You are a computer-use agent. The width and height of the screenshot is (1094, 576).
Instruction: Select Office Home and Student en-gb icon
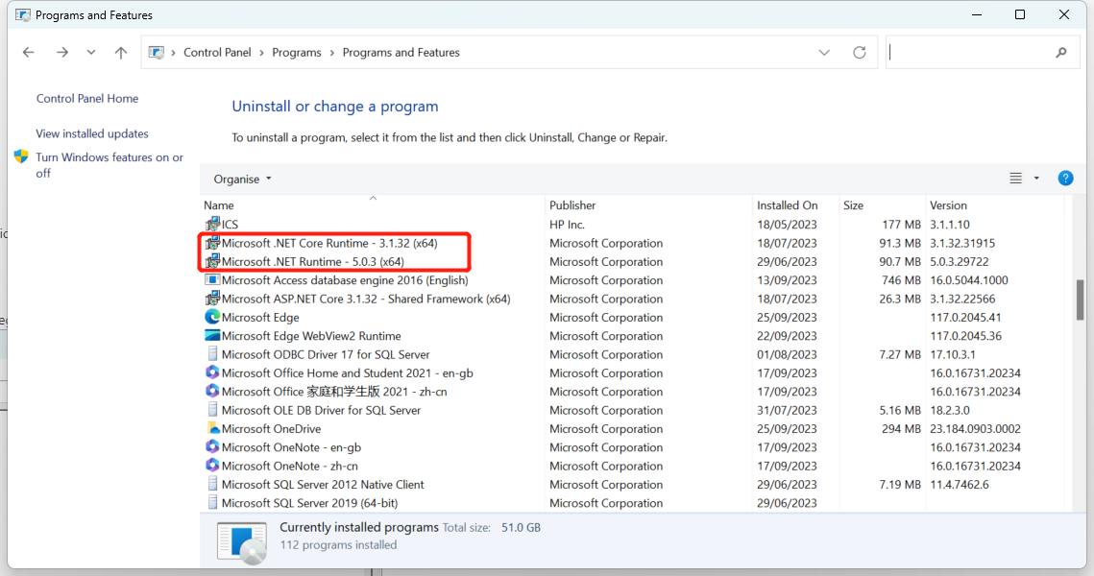pyautogui.click(x=213, y=372)
